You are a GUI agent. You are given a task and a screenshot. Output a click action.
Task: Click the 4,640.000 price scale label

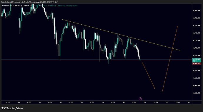point(197,71)
